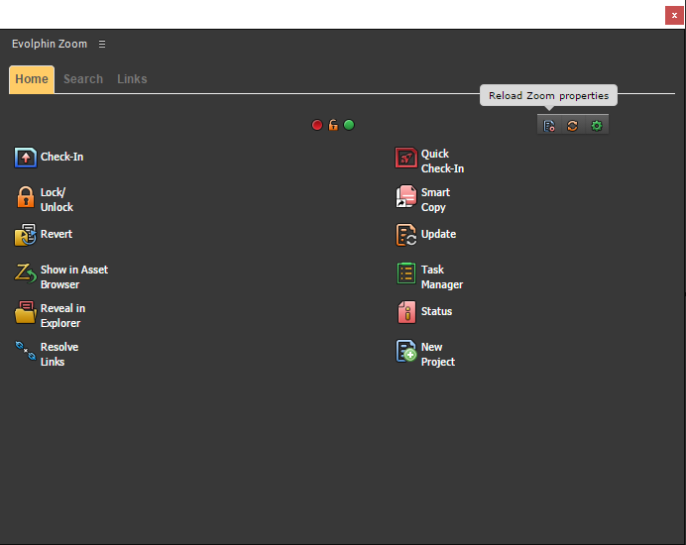The height and width of the screenshot is (545, 686).
Task: Click the Quick Check-In label
Action: coord(442,162)
